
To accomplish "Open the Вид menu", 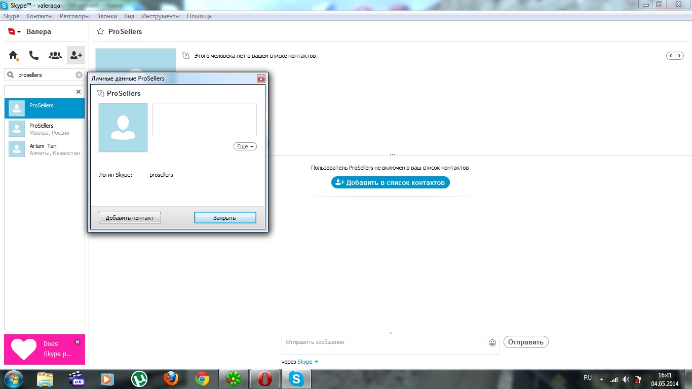I will click(x=129, y=16).
